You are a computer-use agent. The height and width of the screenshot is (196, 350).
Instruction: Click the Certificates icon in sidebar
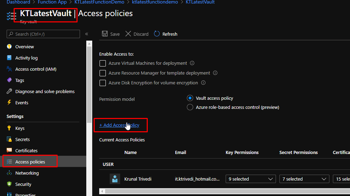coord(9,150)
